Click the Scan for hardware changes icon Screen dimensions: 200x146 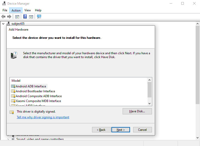coord(39,17)
